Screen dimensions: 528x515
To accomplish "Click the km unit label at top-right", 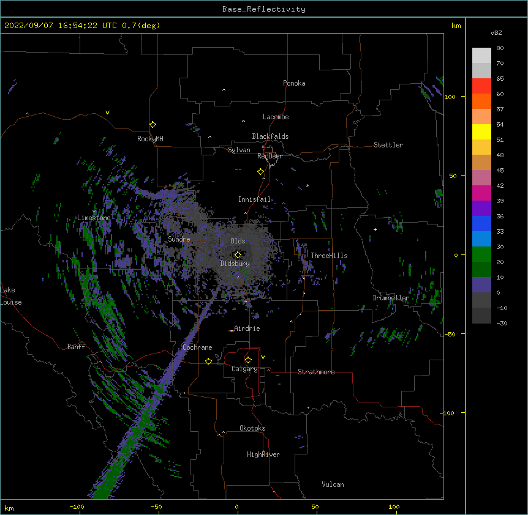I will click(456, 26).
